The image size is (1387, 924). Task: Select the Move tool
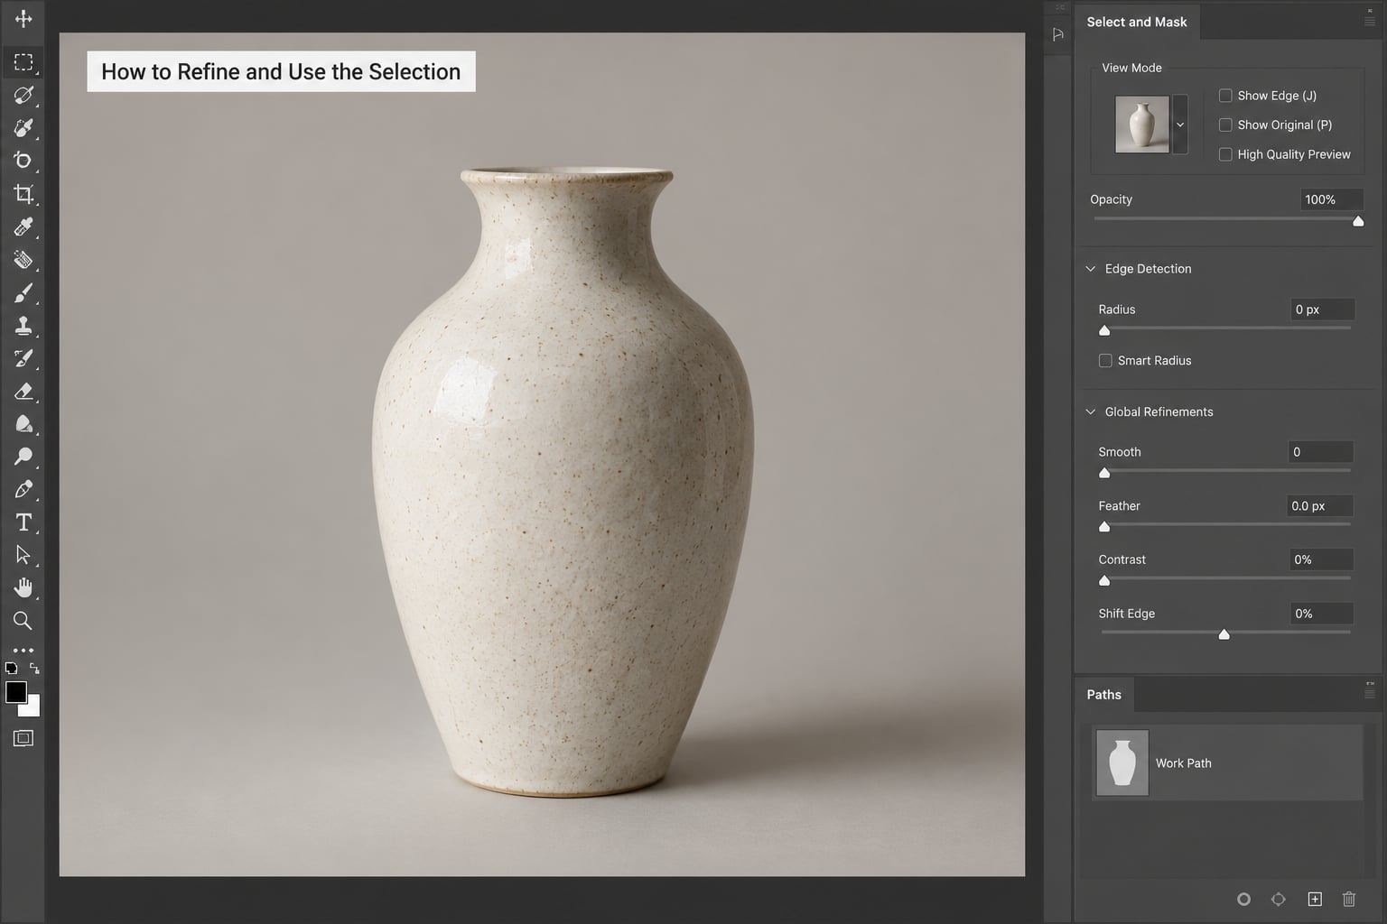pyautogui.click(x=23, y=18)
